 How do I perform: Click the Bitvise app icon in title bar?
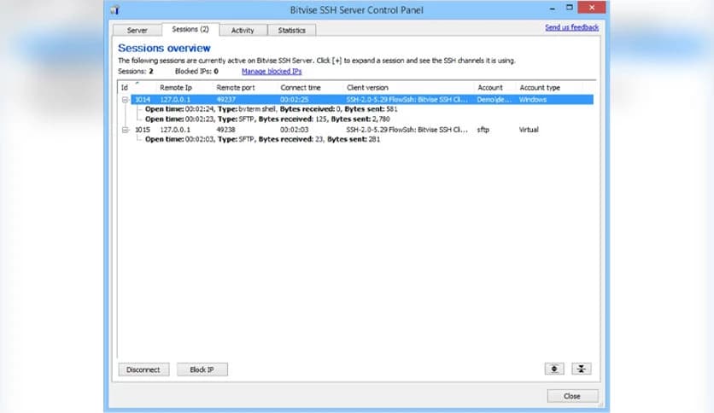tap(114, 9)
